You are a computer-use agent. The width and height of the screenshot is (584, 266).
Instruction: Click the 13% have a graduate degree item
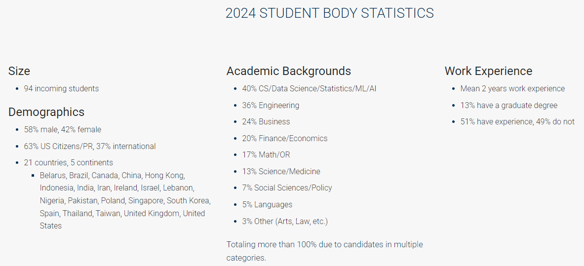pyautogui.click(x=509, y=106)
